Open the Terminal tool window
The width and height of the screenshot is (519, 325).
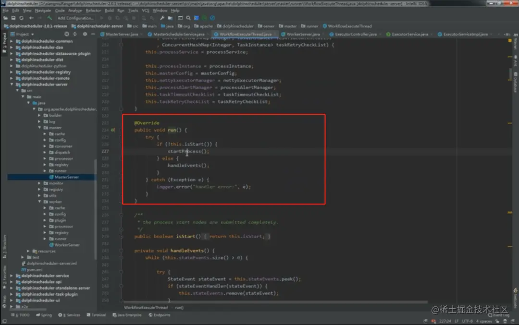(x=96, y=315)
